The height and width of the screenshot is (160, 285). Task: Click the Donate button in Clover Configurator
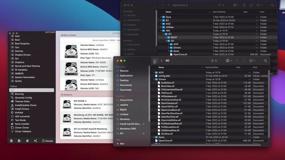48,141
